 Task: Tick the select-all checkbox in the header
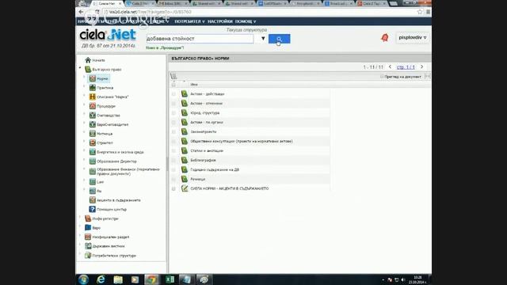pyautogui.click(x=173, y=85)
